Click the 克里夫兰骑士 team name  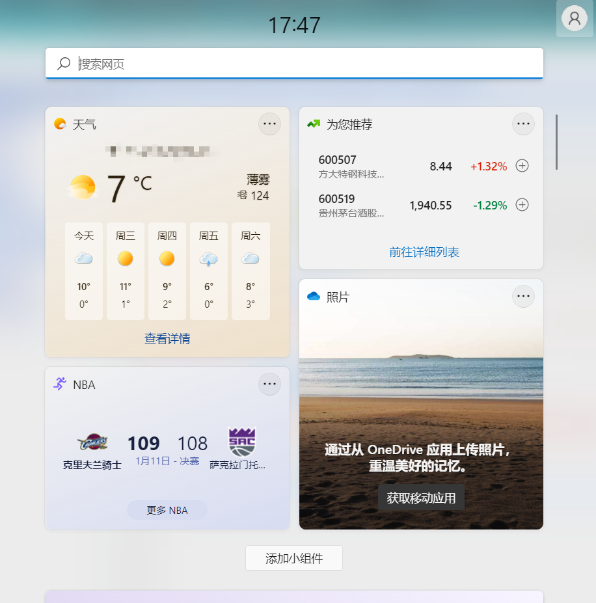pos(92,465)
